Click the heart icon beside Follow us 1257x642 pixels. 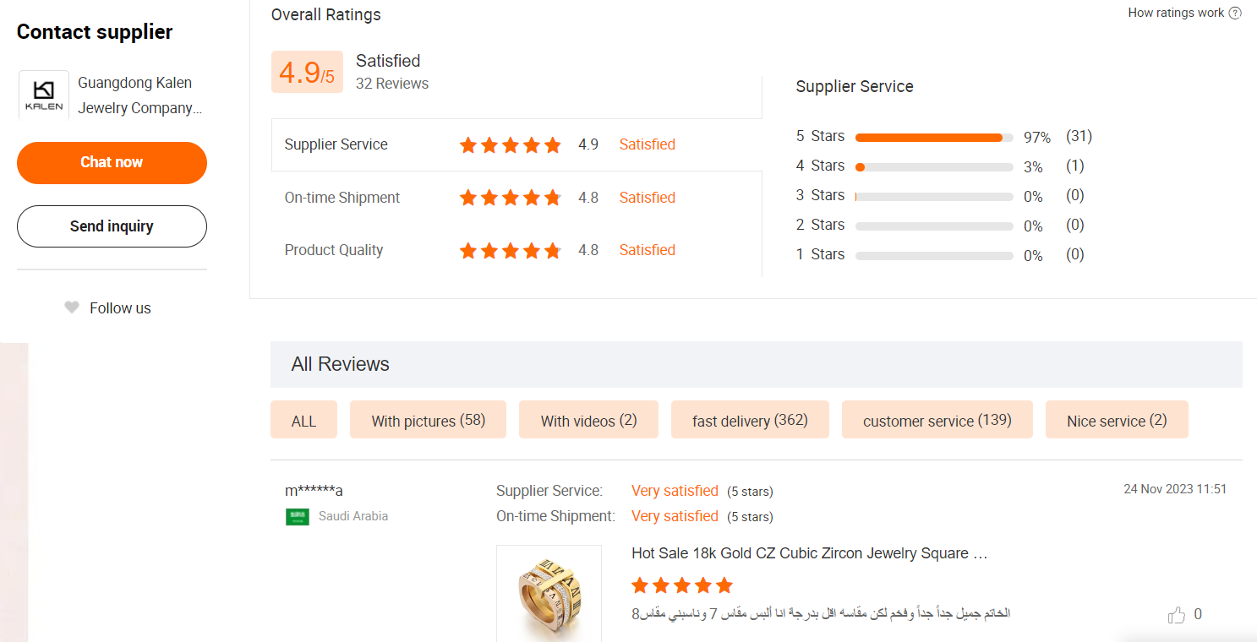pyautogui.click(x=72, y=307)
